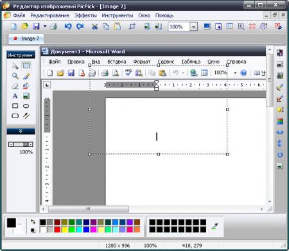This screenshot has height=251, width=289.
Task: Select the rounded rectangle tool
Action: coord(15,116)
